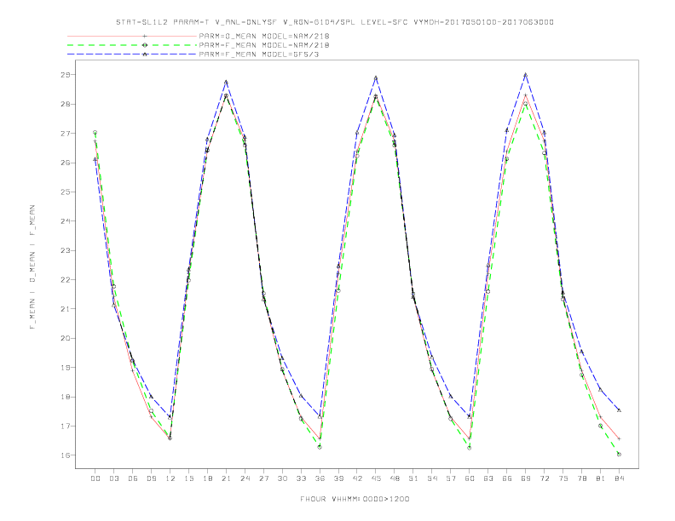This screenshot has width=675, height=521.
Task: Click y-axis tick label 16
Action: click(x=66, y=455)
